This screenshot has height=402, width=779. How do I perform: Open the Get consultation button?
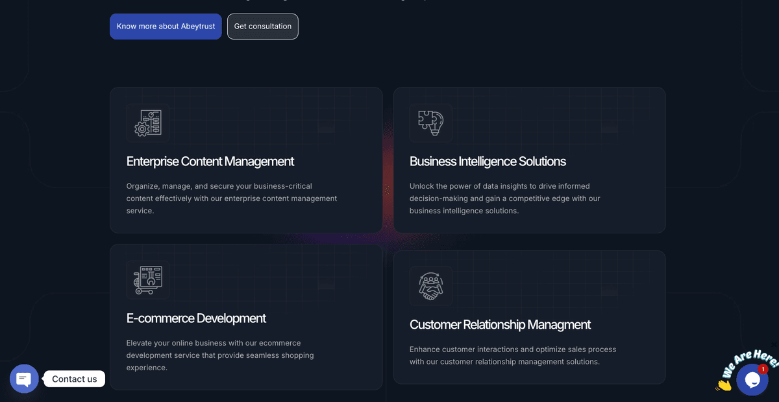(263, 27)
